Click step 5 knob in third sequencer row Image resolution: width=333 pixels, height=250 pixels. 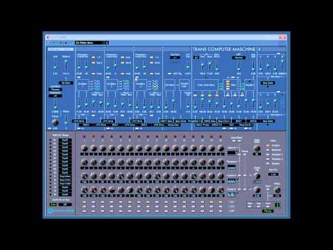pyautogui.click(x=121, y=176)
